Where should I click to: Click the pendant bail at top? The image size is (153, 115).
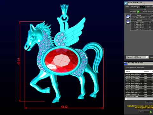64,11
